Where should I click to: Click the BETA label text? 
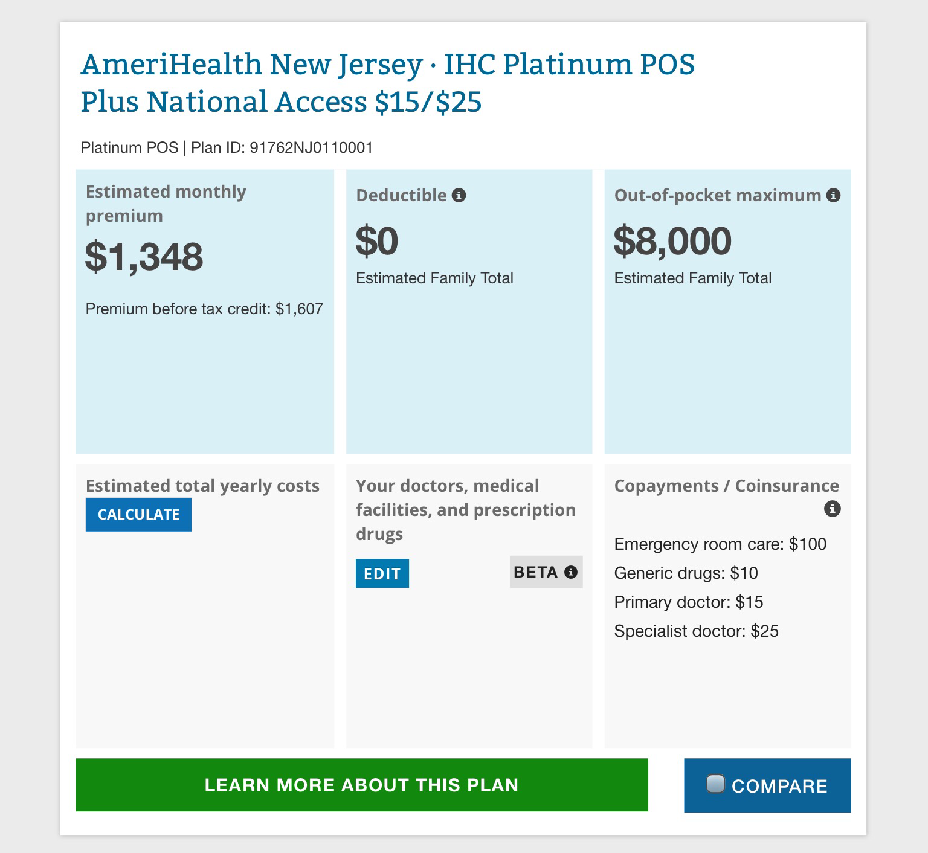click(x=536, y=572)
